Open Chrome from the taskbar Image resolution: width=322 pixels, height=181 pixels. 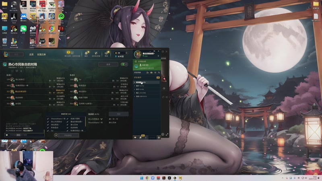tap(147, 178)
